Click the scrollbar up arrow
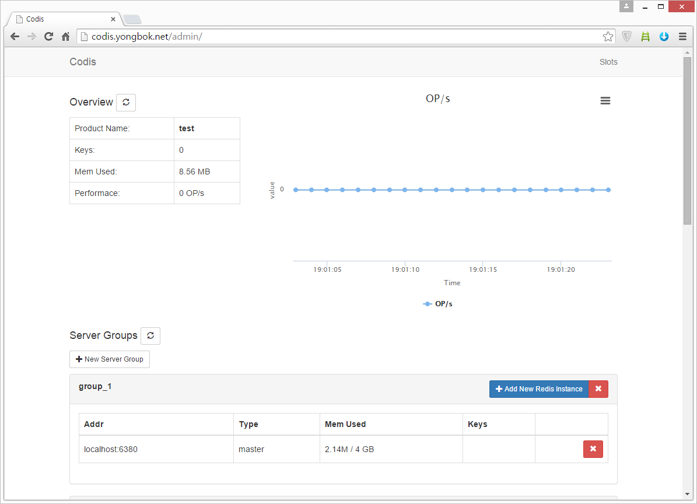Screen dimensions: 697x504 687,52
